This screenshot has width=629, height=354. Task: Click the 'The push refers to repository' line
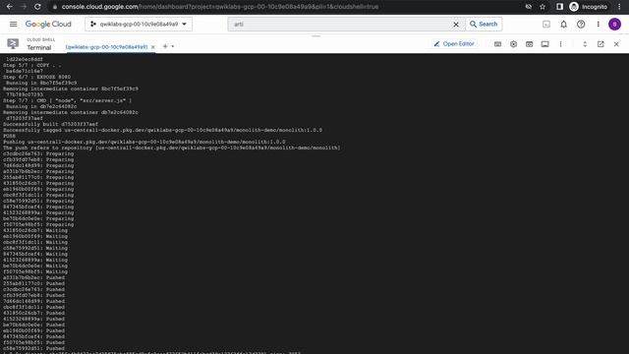pyautogui.click(x=172, y=147)
